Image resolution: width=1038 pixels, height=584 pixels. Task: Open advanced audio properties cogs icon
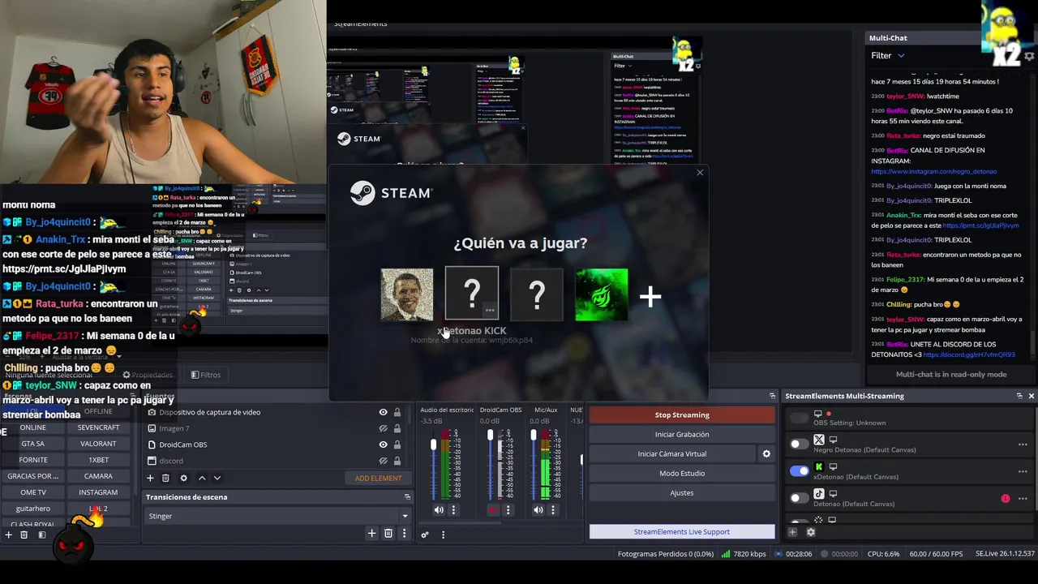tap(424, 535)
